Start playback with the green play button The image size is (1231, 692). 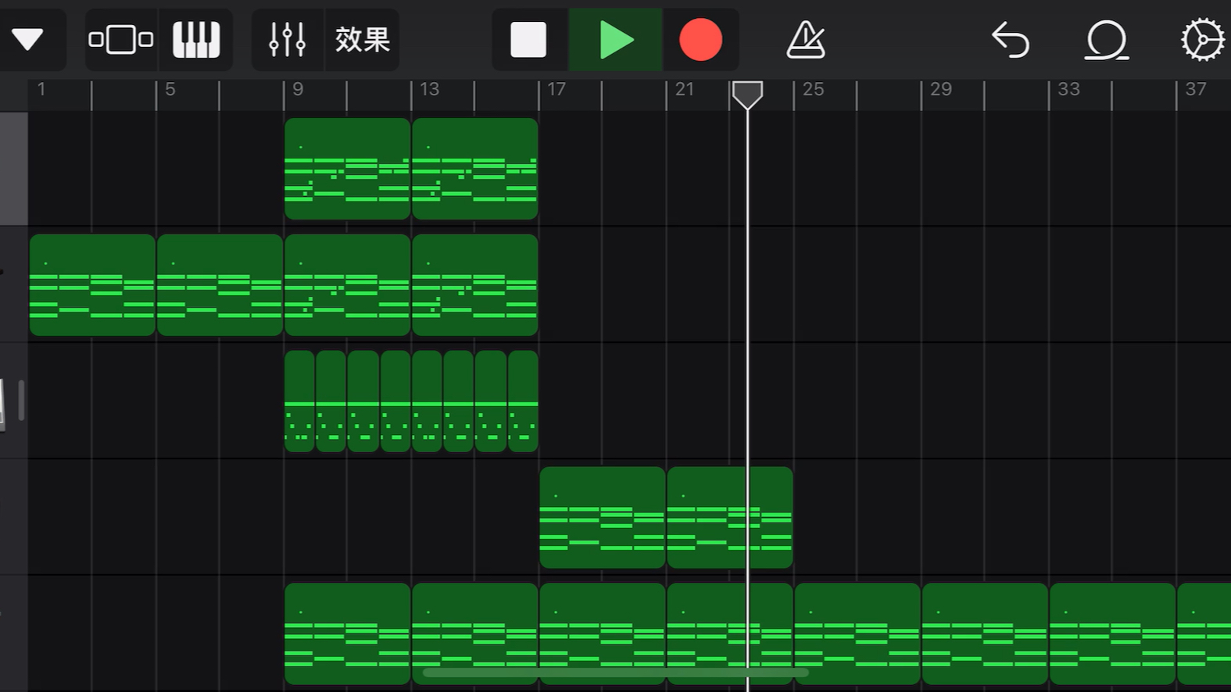point(616,40)
